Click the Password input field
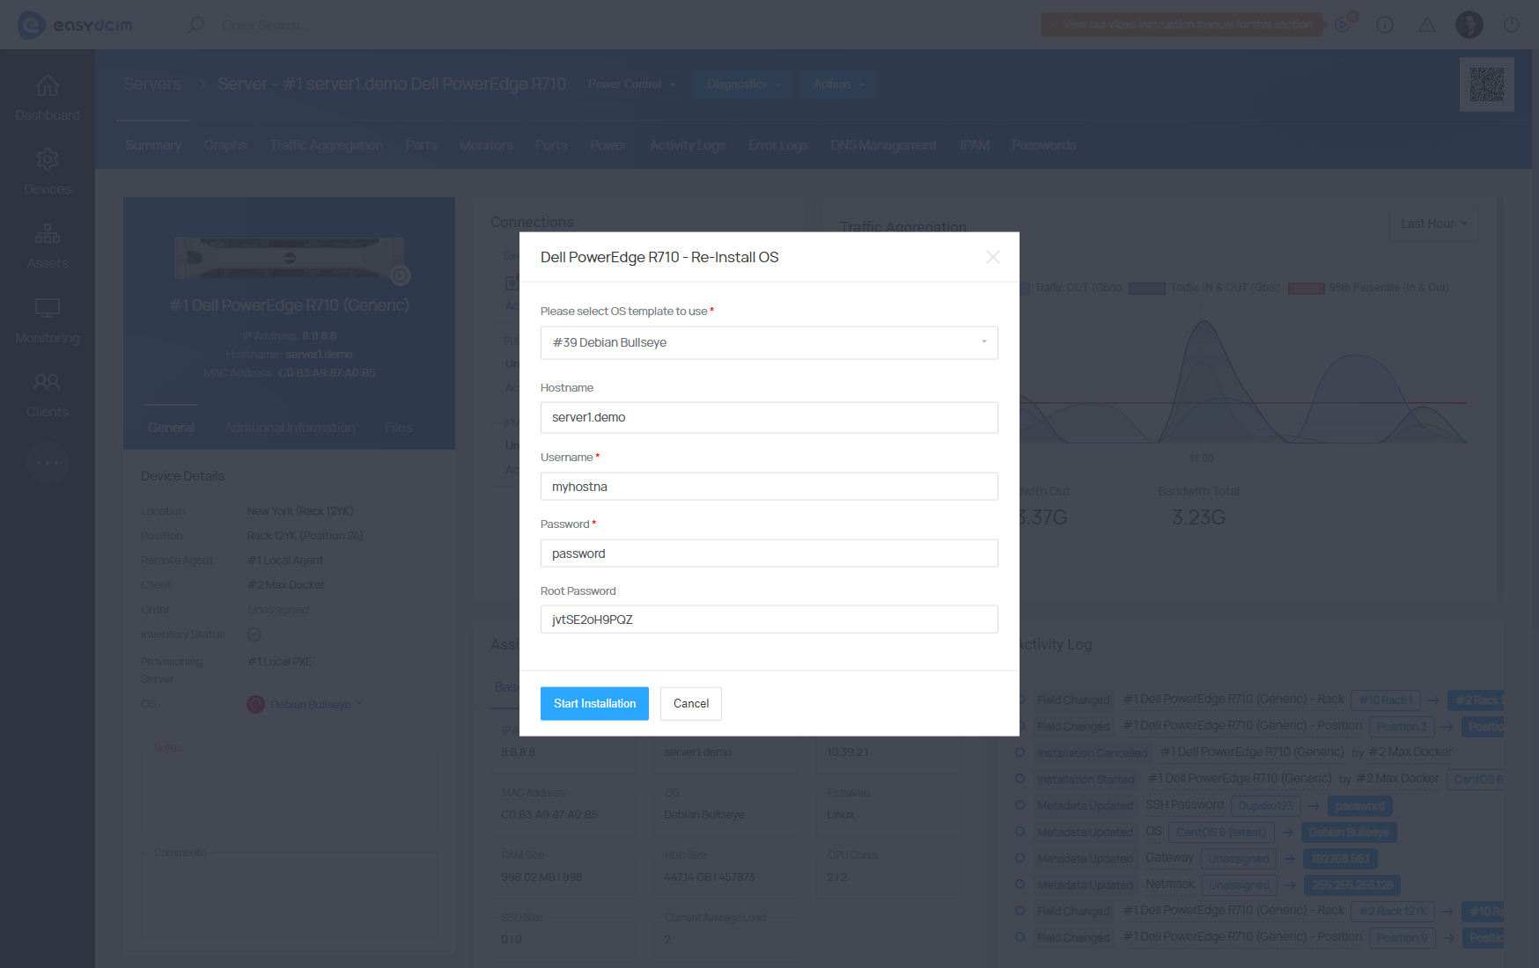 (x=769, y=554)
